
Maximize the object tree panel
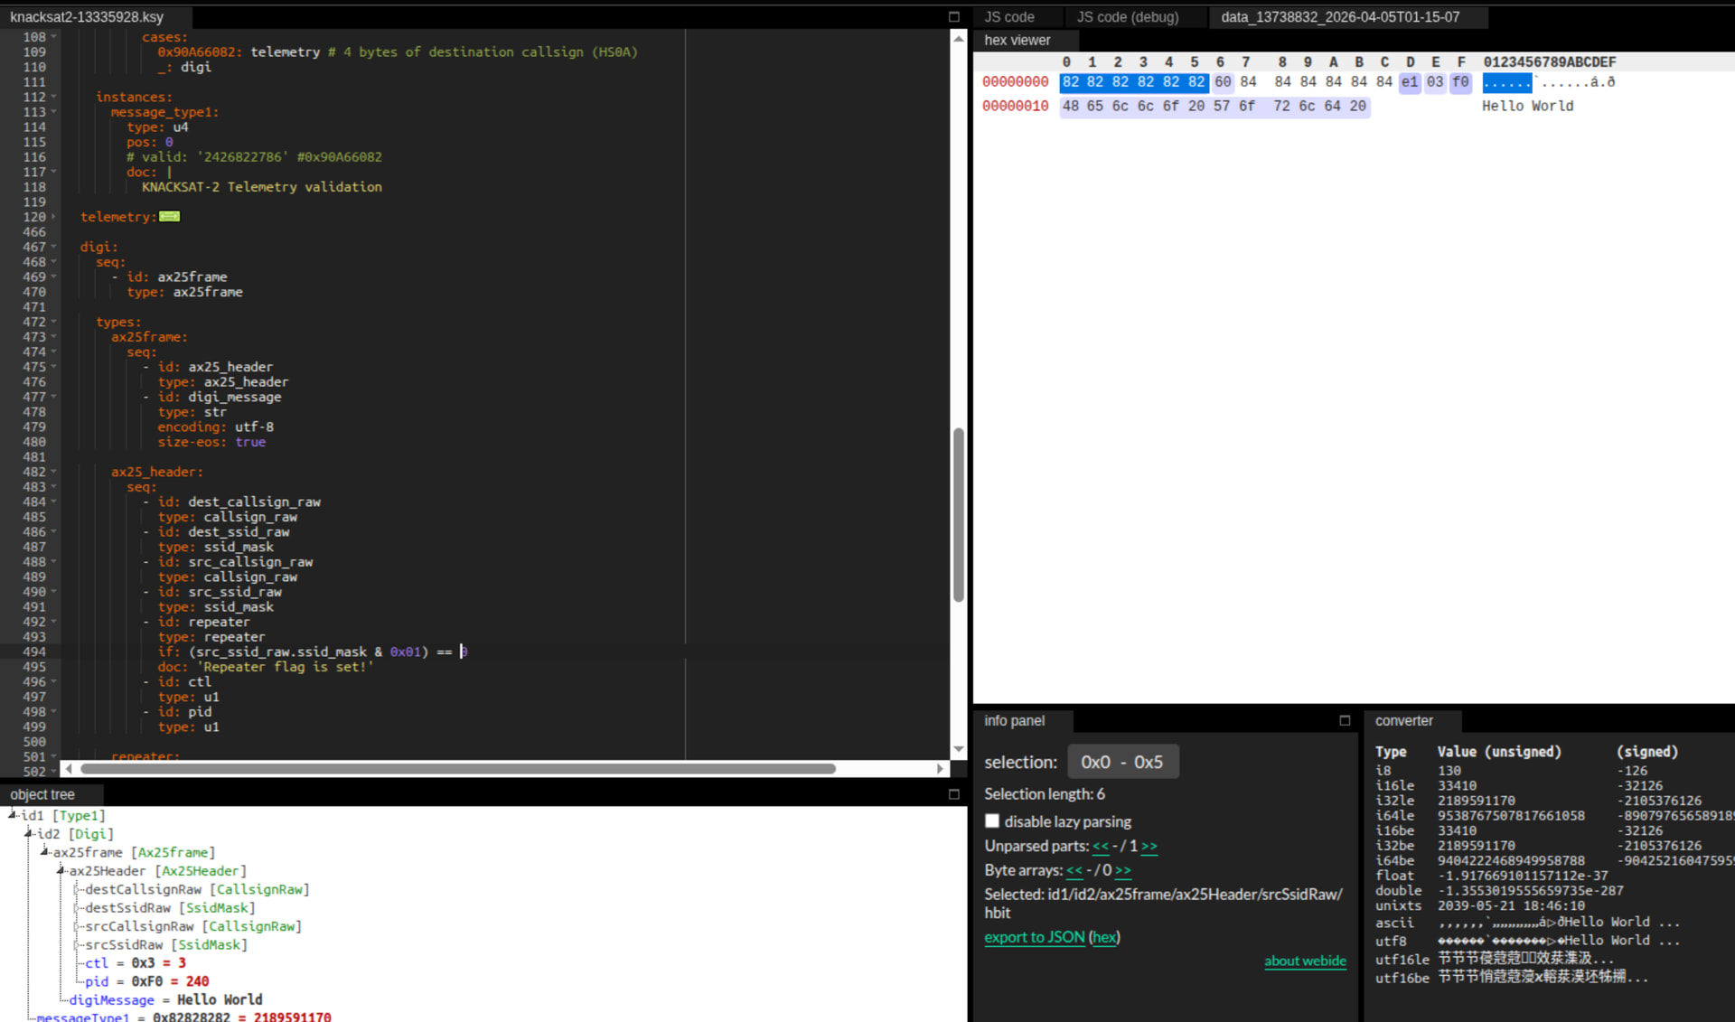click(x=953, y=794)
